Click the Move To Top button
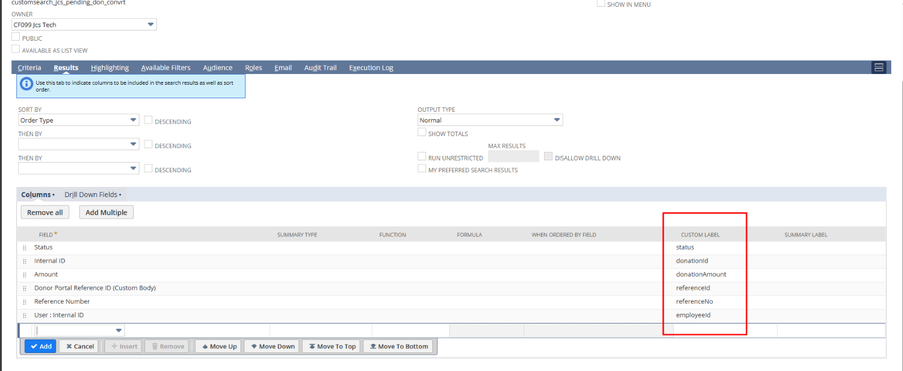 [332, 347]
